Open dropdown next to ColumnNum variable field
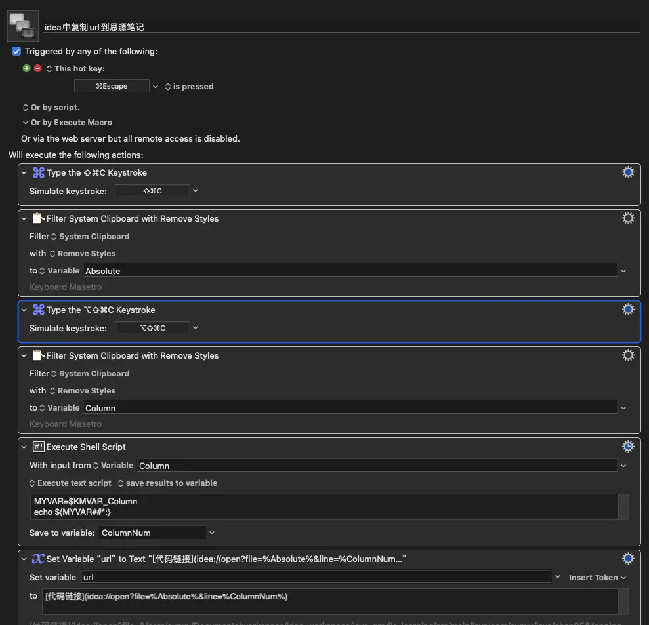 click(x=212, y=533)
